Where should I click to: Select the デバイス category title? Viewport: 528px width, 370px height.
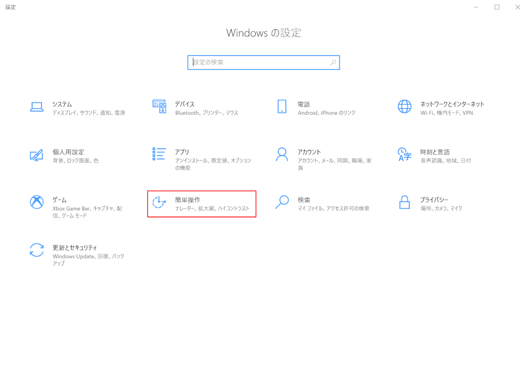click(184, 104)
